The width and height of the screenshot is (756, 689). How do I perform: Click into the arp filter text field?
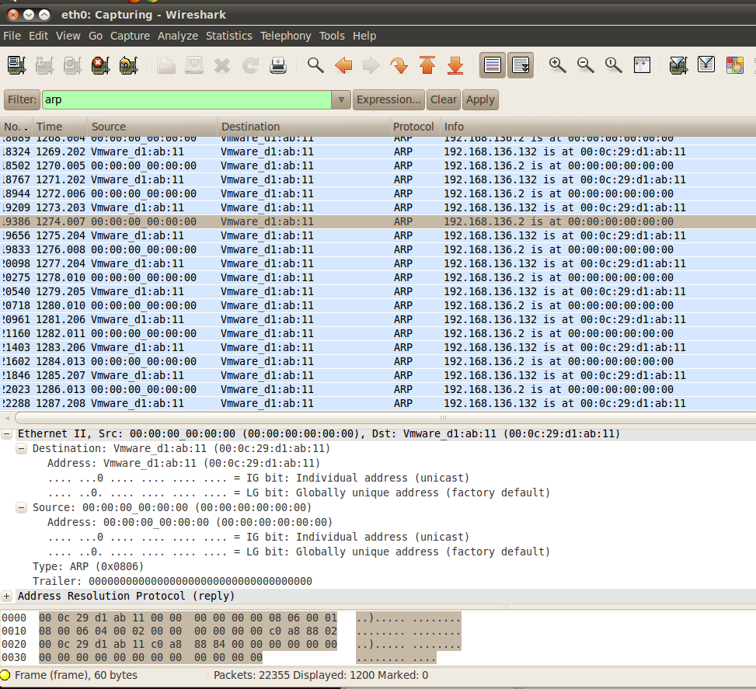[x=187, y=99]
